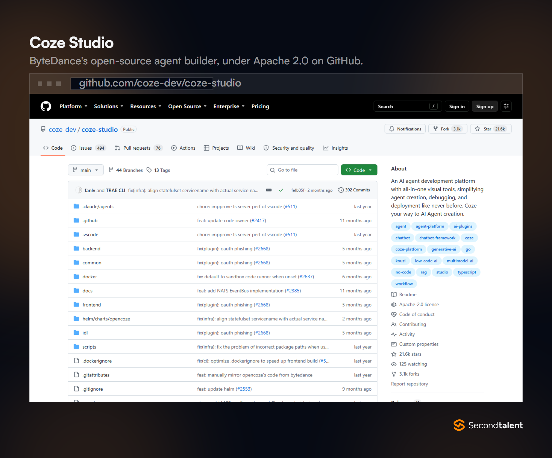The image size is (552, 458).
Task: Switch to the Actions tab
Action: (x=183, y=148)
